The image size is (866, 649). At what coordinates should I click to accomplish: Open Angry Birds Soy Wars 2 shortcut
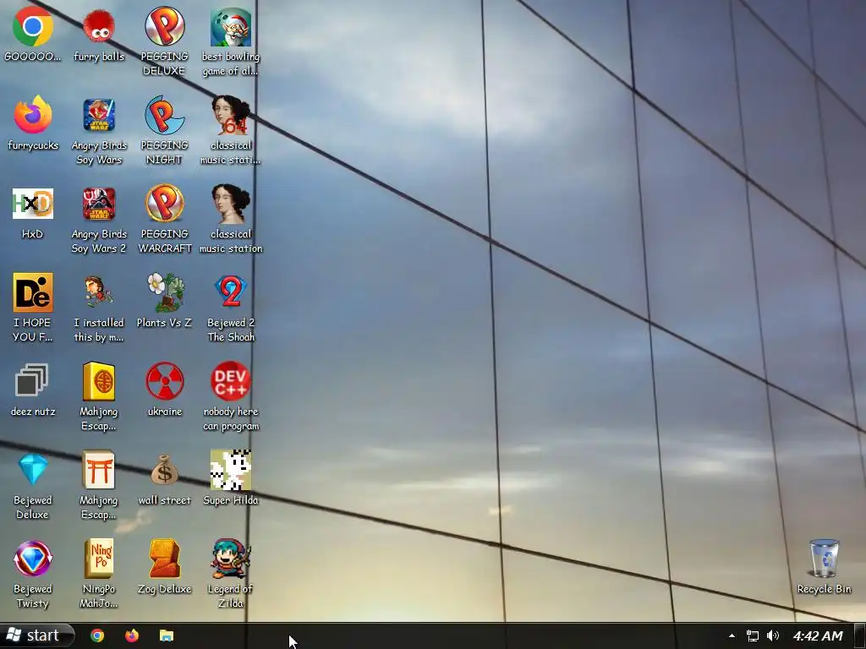pos(99,204)
